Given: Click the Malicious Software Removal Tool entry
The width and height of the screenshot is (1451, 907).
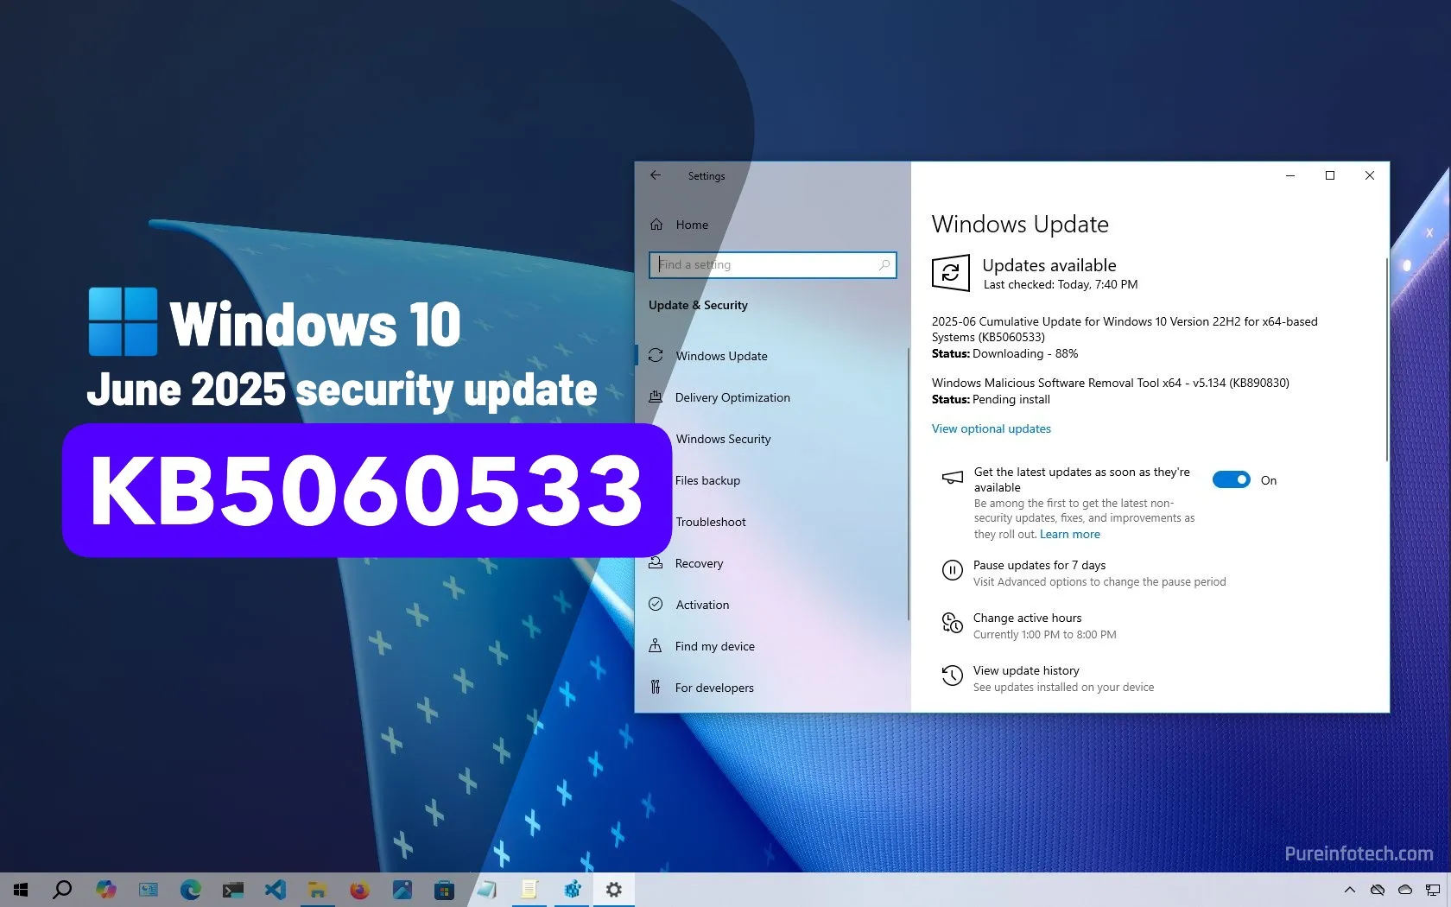Looking at the screenshot, I should pos(1110,383).
